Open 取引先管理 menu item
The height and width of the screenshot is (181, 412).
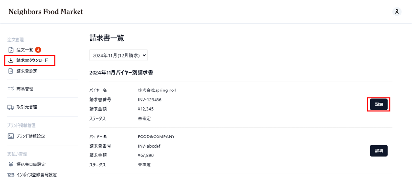(x=23, y=107)
